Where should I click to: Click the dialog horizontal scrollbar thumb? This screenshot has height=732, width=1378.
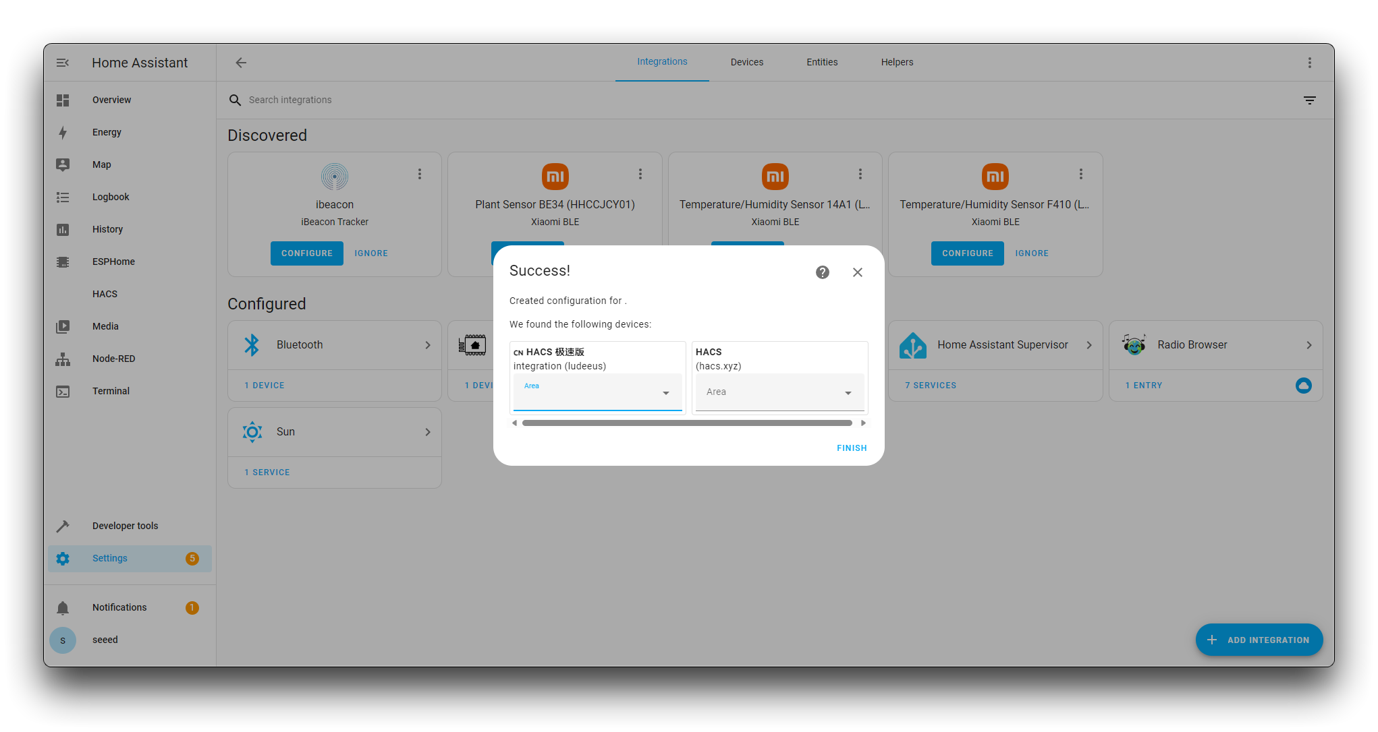pos(687,423)
